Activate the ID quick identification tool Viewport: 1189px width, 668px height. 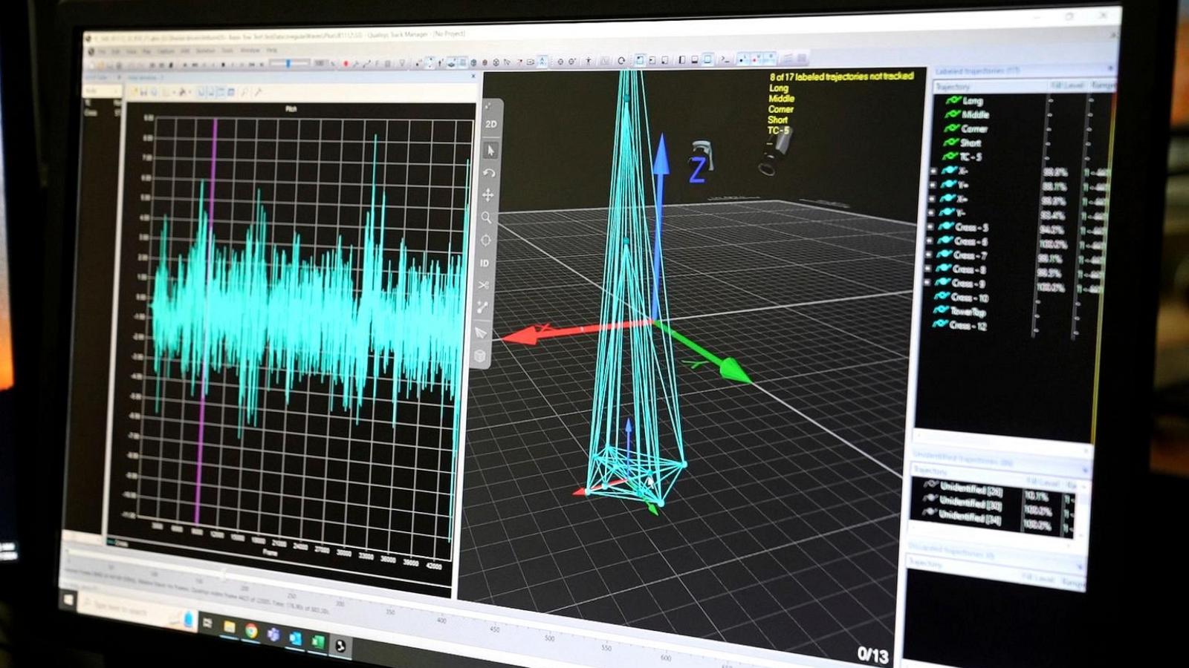click(x=485, y=263)
